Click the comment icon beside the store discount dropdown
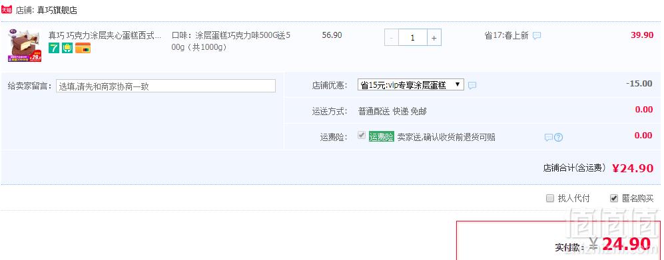The width and height of the screenshot is (664, 260). pyautogui.click(x=472, y=85)
